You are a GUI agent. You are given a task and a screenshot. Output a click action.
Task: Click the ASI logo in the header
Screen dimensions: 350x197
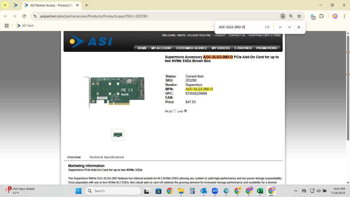[x=91, y=42]
